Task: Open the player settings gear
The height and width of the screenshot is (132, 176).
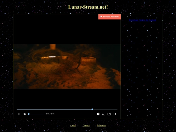Action: coord(98,114)
